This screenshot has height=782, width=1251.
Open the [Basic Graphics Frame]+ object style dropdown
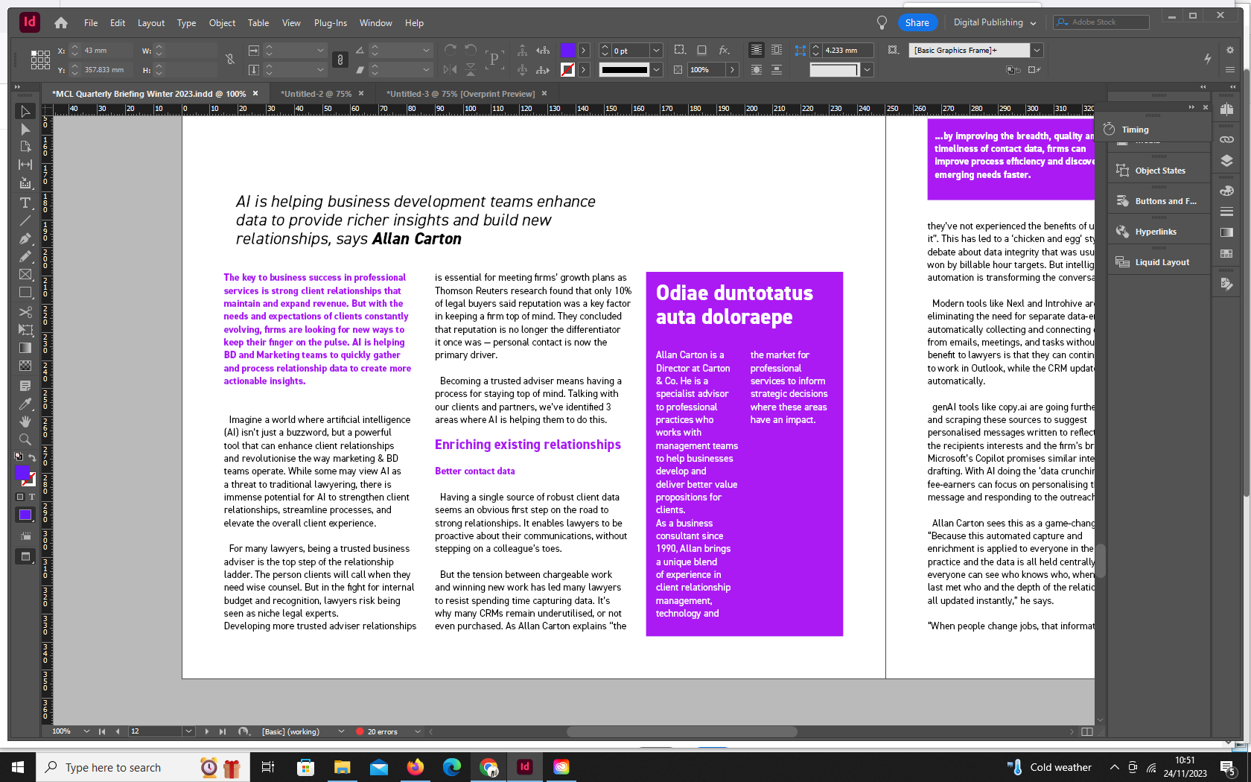pos(1037,50)
